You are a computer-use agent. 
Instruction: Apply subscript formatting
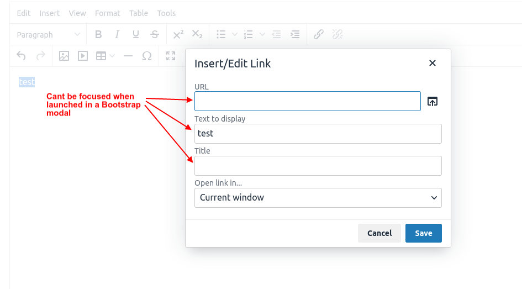tap(197, 34)
